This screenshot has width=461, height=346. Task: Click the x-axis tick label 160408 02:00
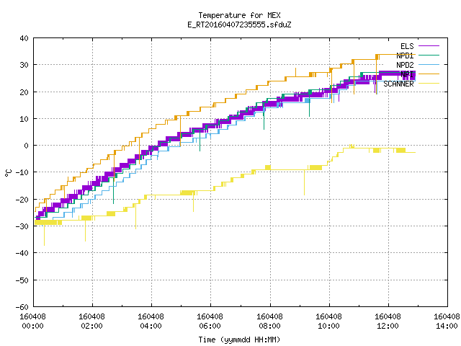(x=91, y=321)
